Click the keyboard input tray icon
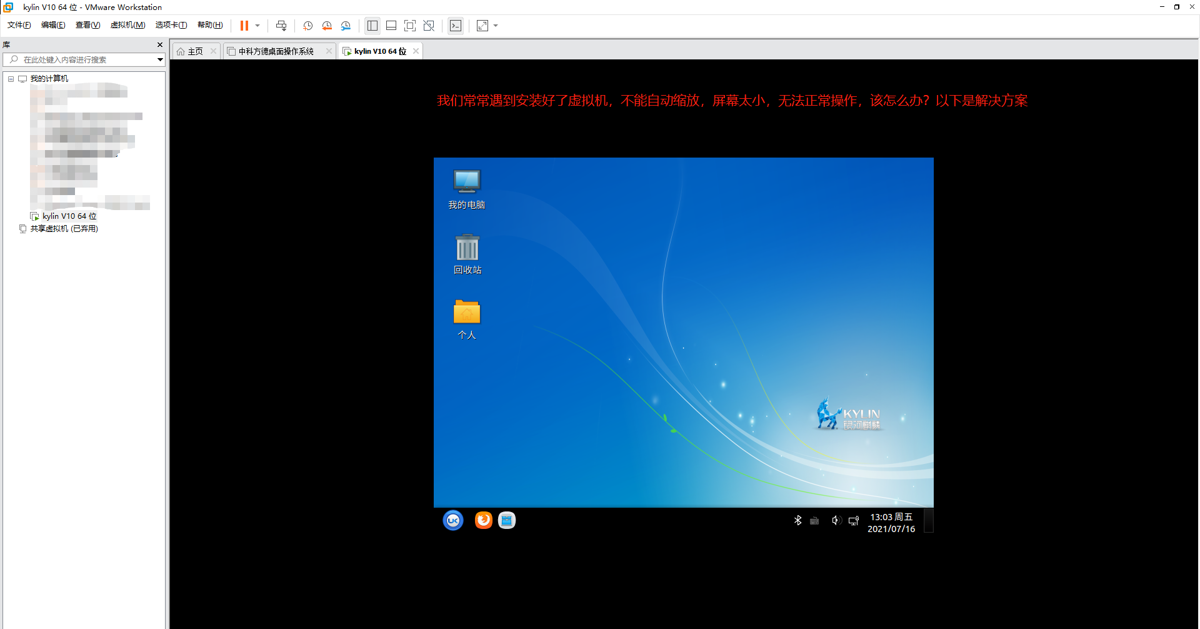Viewport: 1200px width, 629px height. (x=814, y=521)
